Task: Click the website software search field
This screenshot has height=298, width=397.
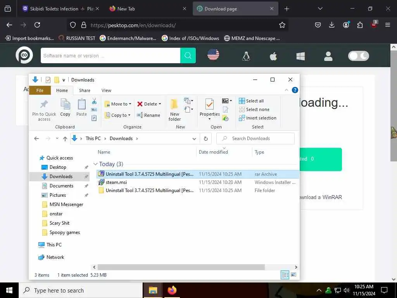Action: [x=110, y=55]
